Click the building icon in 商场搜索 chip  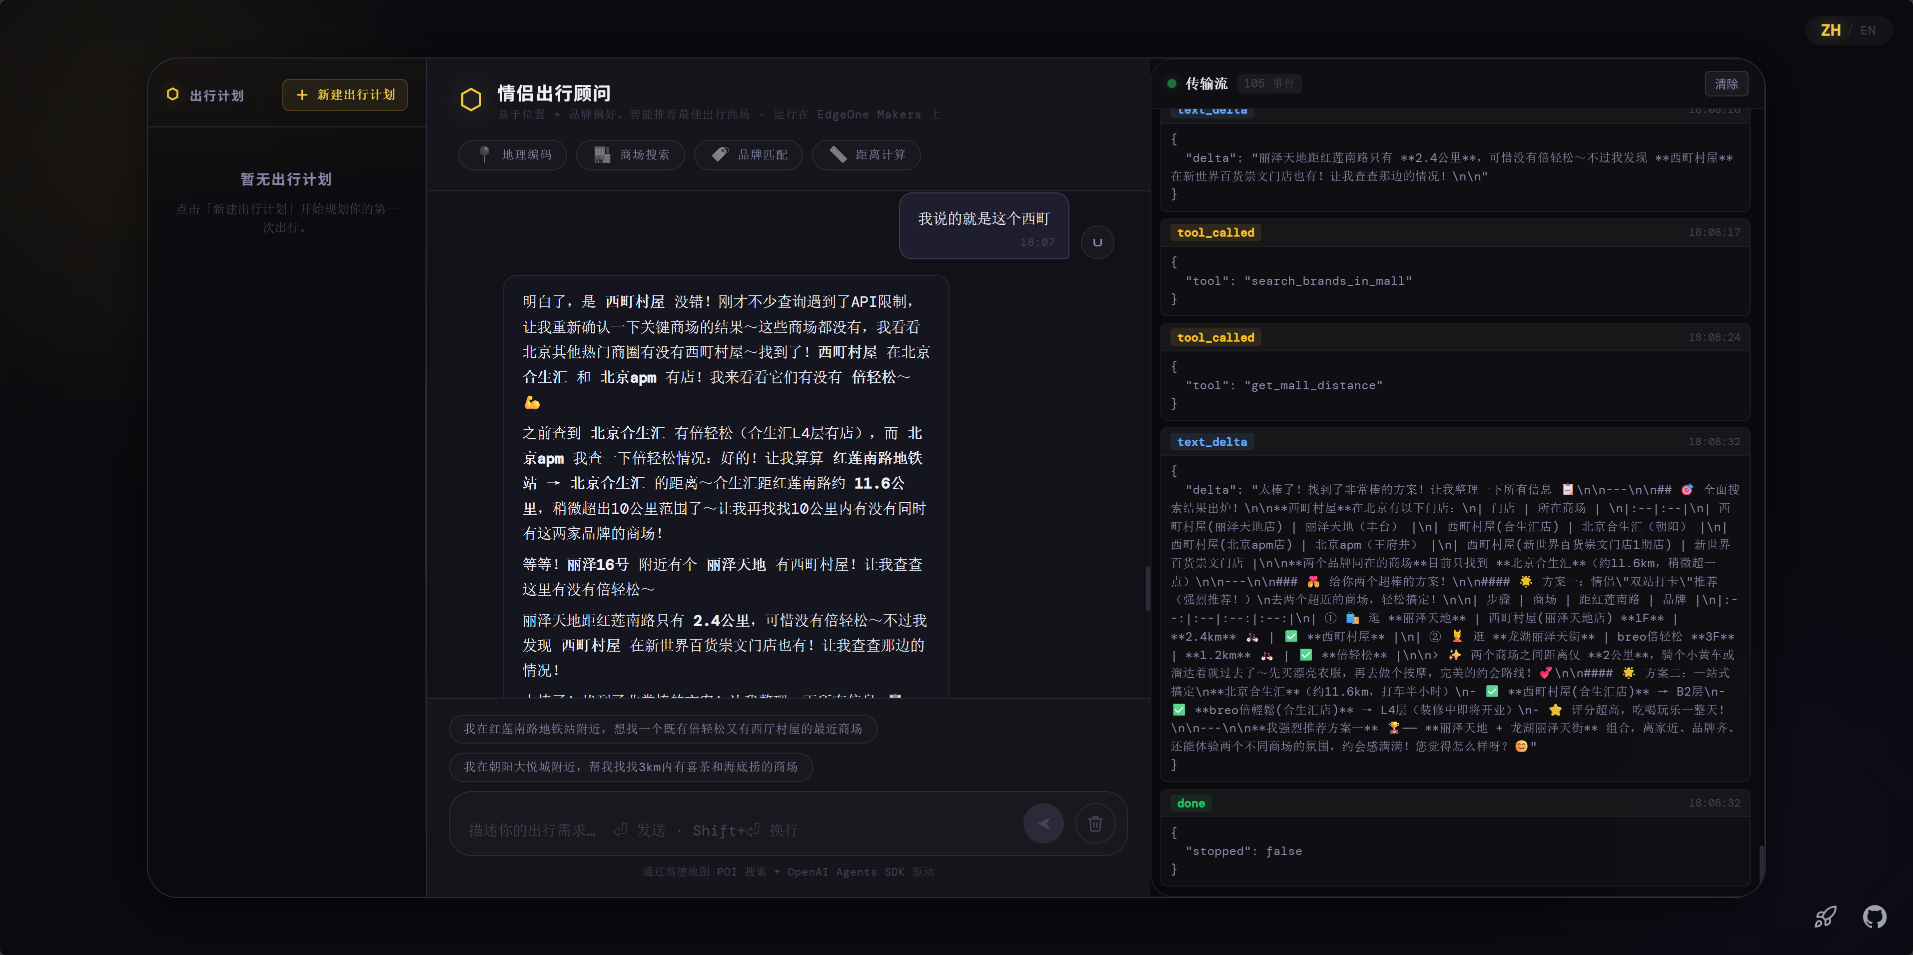pos(602,154)
